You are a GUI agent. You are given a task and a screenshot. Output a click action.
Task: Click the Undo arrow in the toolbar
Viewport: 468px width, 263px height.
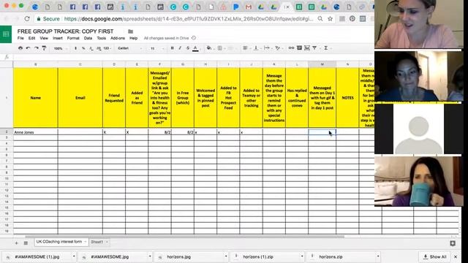[x=28, y=48]
